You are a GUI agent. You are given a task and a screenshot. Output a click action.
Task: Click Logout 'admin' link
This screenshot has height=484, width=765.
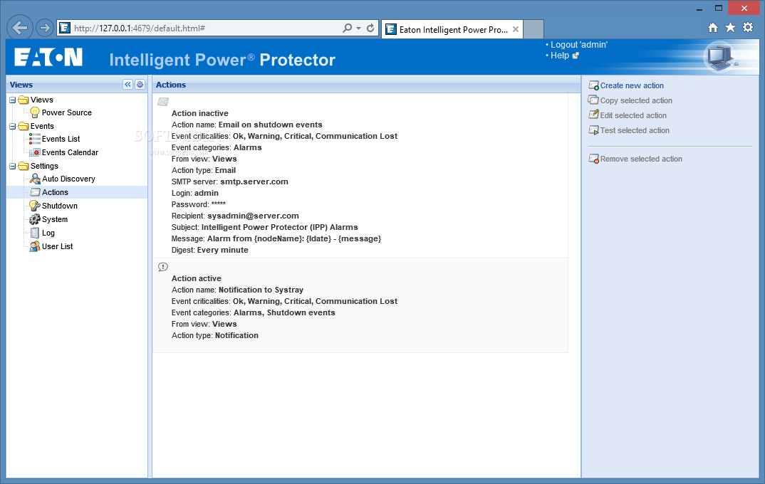pos(579,45)
